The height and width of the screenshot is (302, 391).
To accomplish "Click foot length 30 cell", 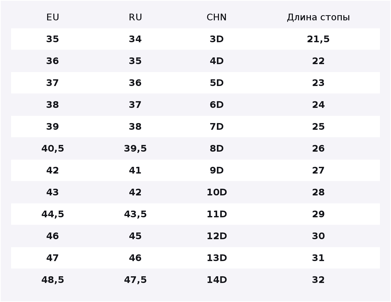I will click(x=318, y=236).
